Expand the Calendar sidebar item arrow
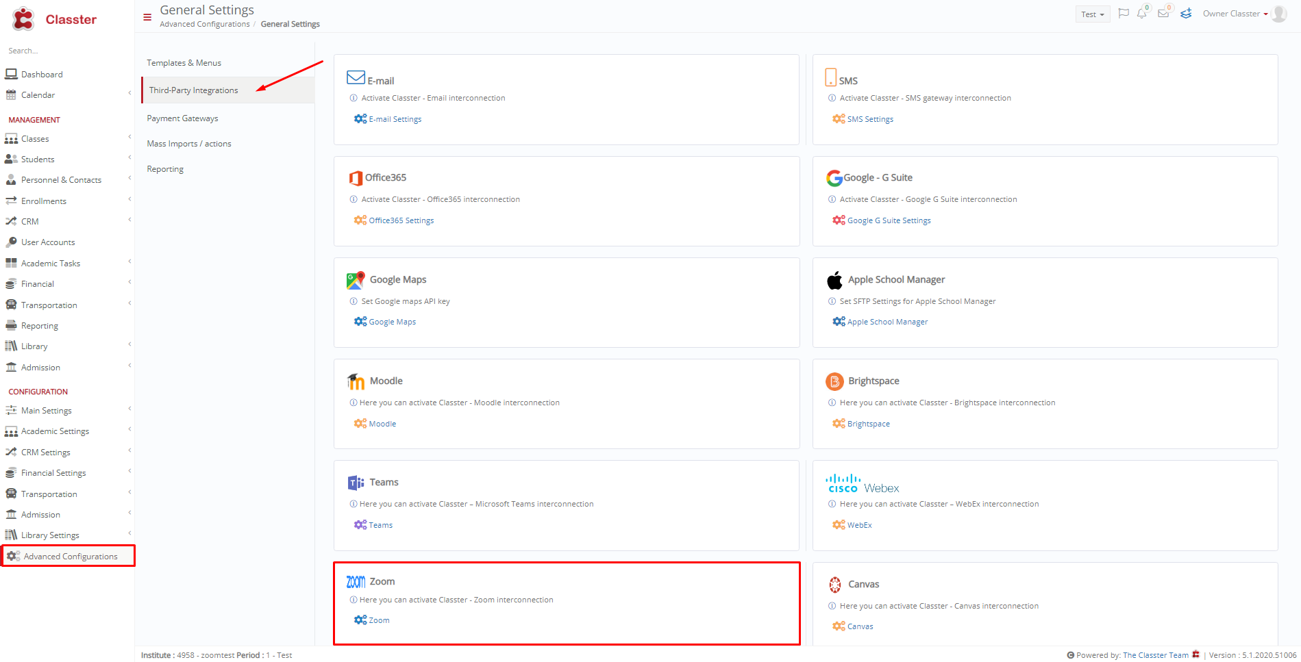The width and height of the screenshot is (1301, 662). 129,93
